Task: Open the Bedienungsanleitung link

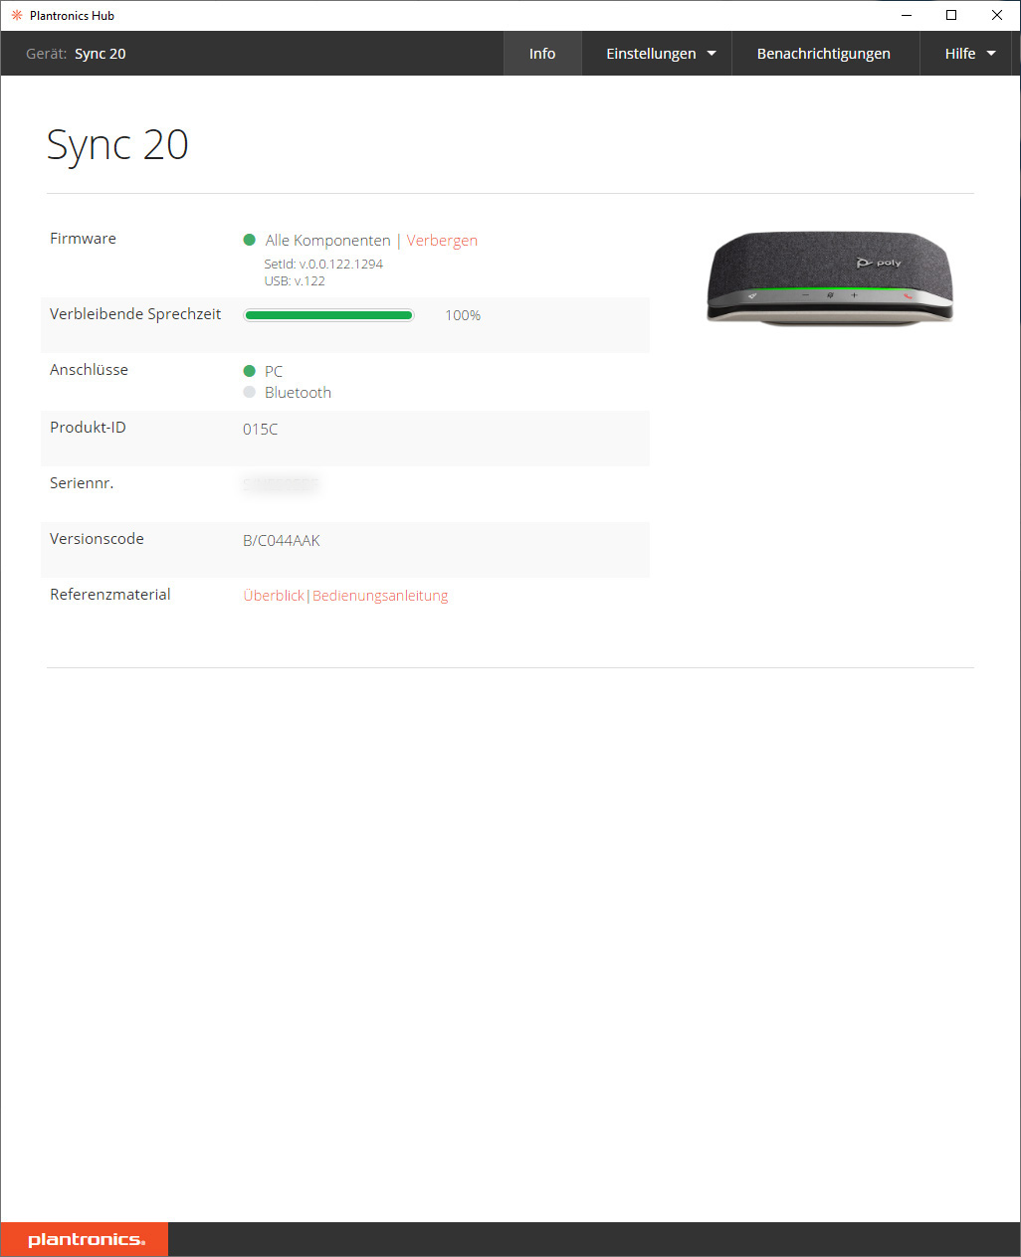Action: (380, 596)
